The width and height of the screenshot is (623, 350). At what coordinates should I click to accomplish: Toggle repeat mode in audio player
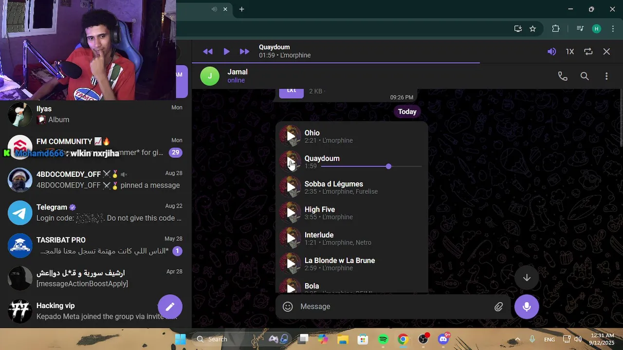(588, 52)
